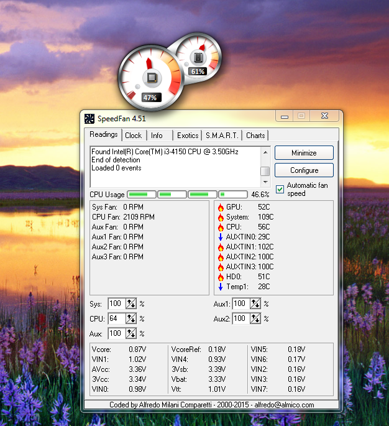389x426 pixels.
Task: Open the Charts tab
Action: tap(255, 136)
